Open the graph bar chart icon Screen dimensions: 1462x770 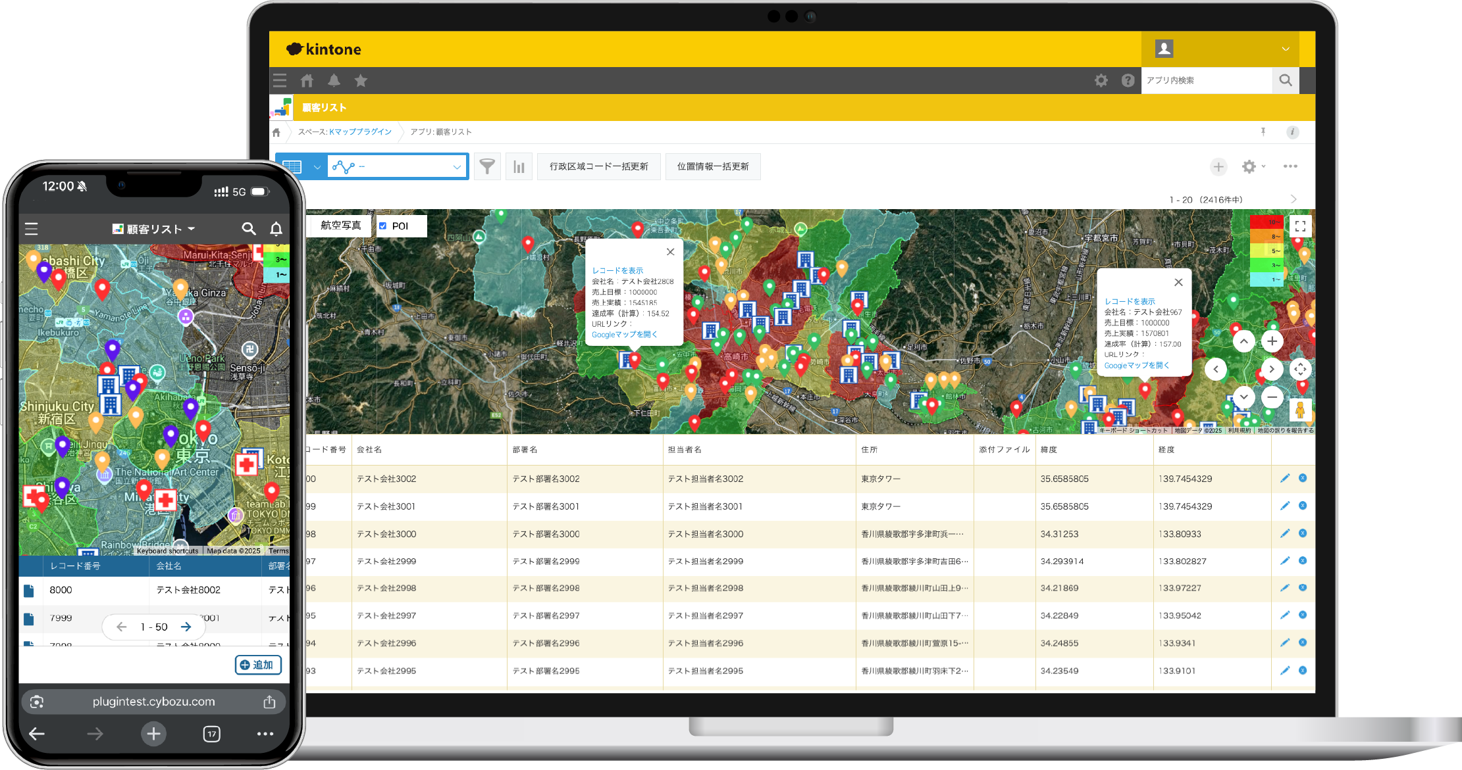519,166
